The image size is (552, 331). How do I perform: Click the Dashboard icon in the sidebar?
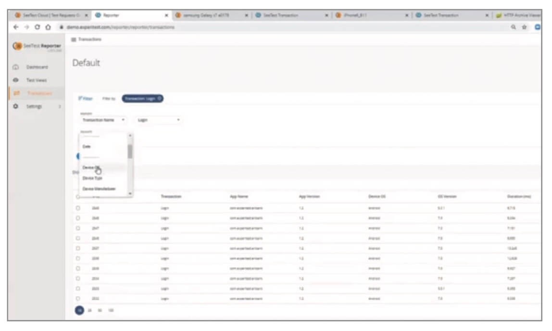pos(15,67)
